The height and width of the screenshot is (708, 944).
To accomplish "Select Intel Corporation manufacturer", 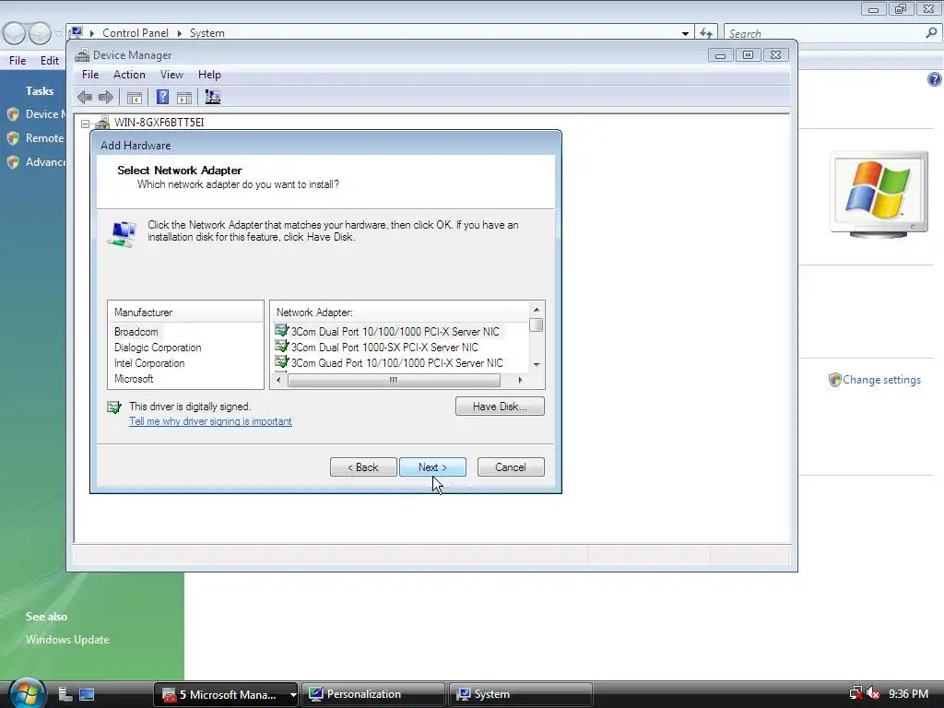I will point(149,363).
